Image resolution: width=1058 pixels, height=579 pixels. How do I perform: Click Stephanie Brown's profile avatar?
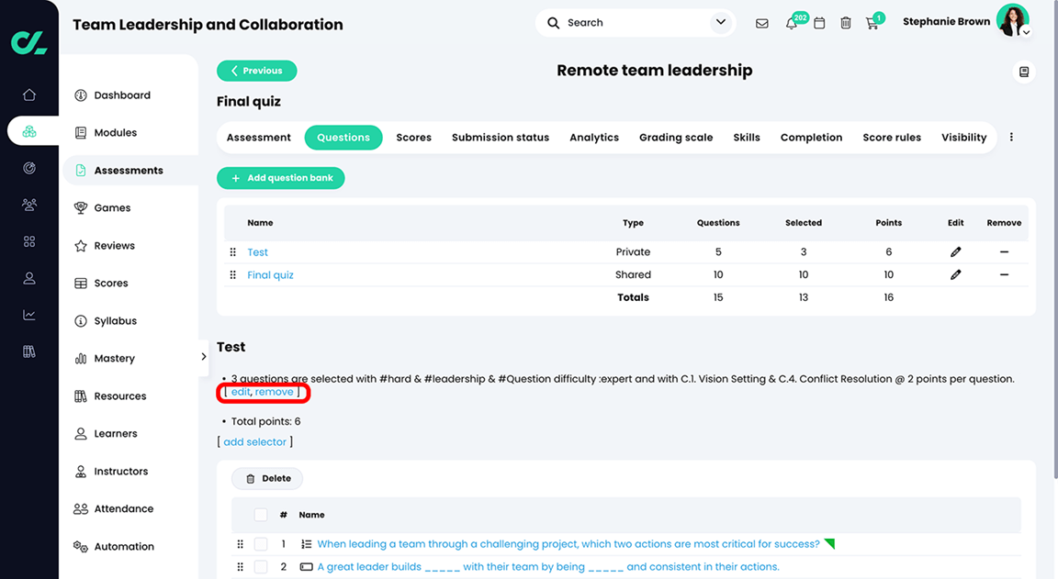tap(1012, 20)
